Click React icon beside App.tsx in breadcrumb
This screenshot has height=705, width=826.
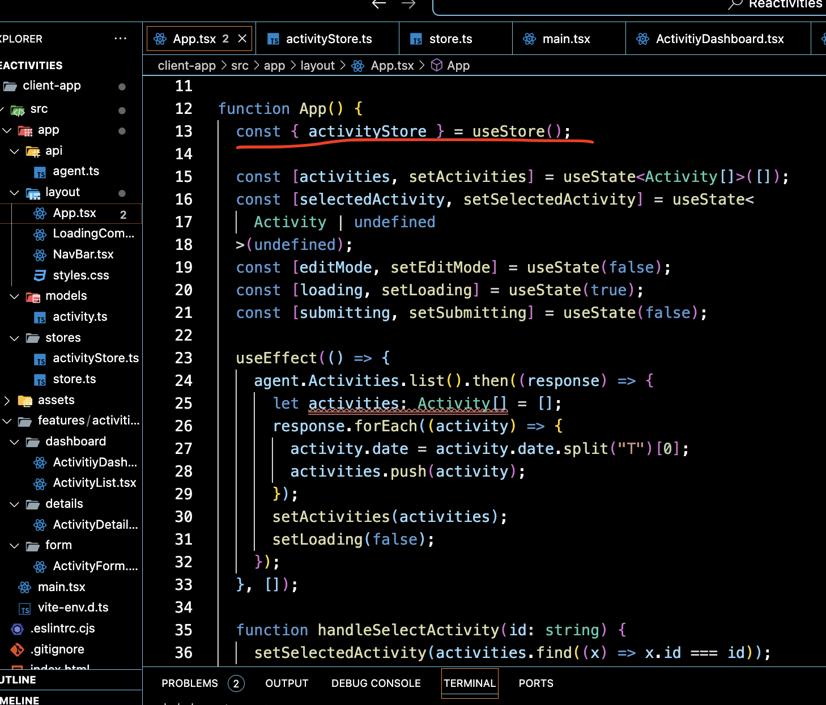[x=358, y=66]
